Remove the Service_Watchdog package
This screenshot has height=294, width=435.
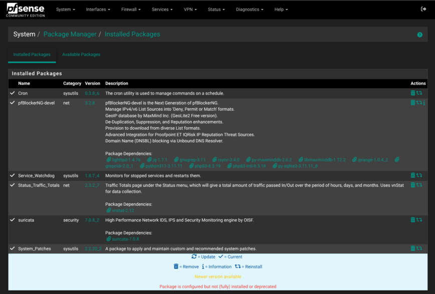[x=413, y=175]
